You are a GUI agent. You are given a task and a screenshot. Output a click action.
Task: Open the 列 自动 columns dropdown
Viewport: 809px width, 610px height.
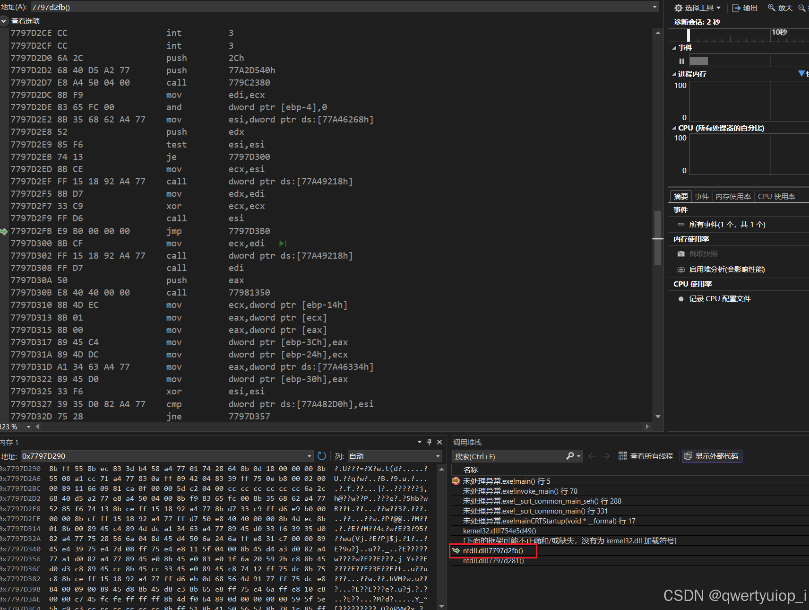[438, 456]
